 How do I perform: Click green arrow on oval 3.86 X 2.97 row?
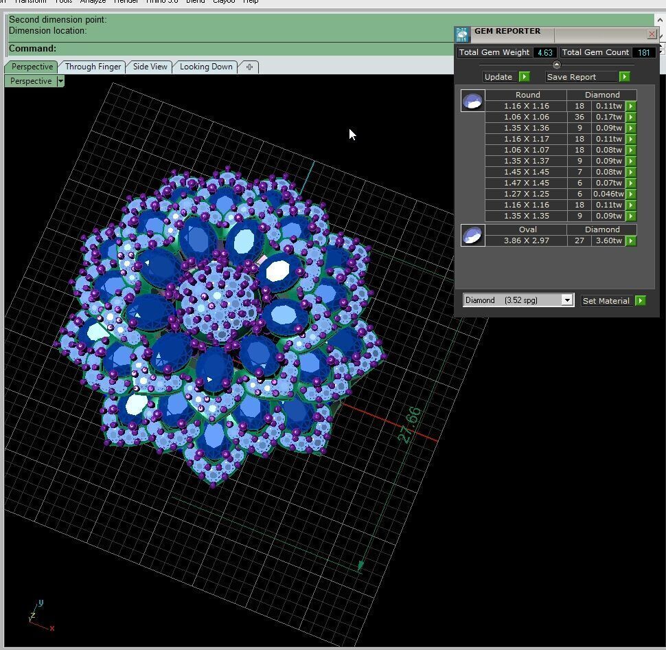(x=631, y=241)
